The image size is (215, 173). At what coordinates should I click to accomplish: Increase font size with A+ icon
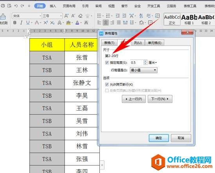[x=66, y=16]
